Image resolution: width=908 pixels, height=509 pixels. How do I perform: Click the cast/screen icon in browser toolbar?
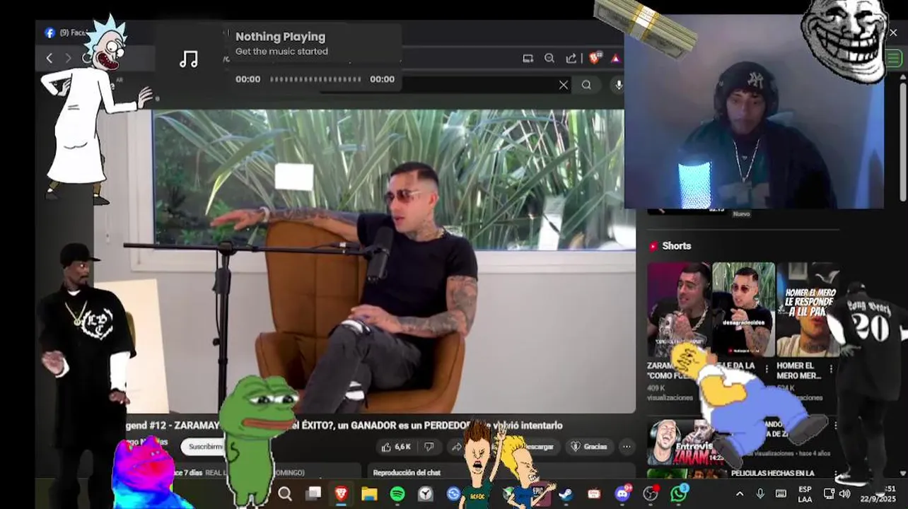528,59
